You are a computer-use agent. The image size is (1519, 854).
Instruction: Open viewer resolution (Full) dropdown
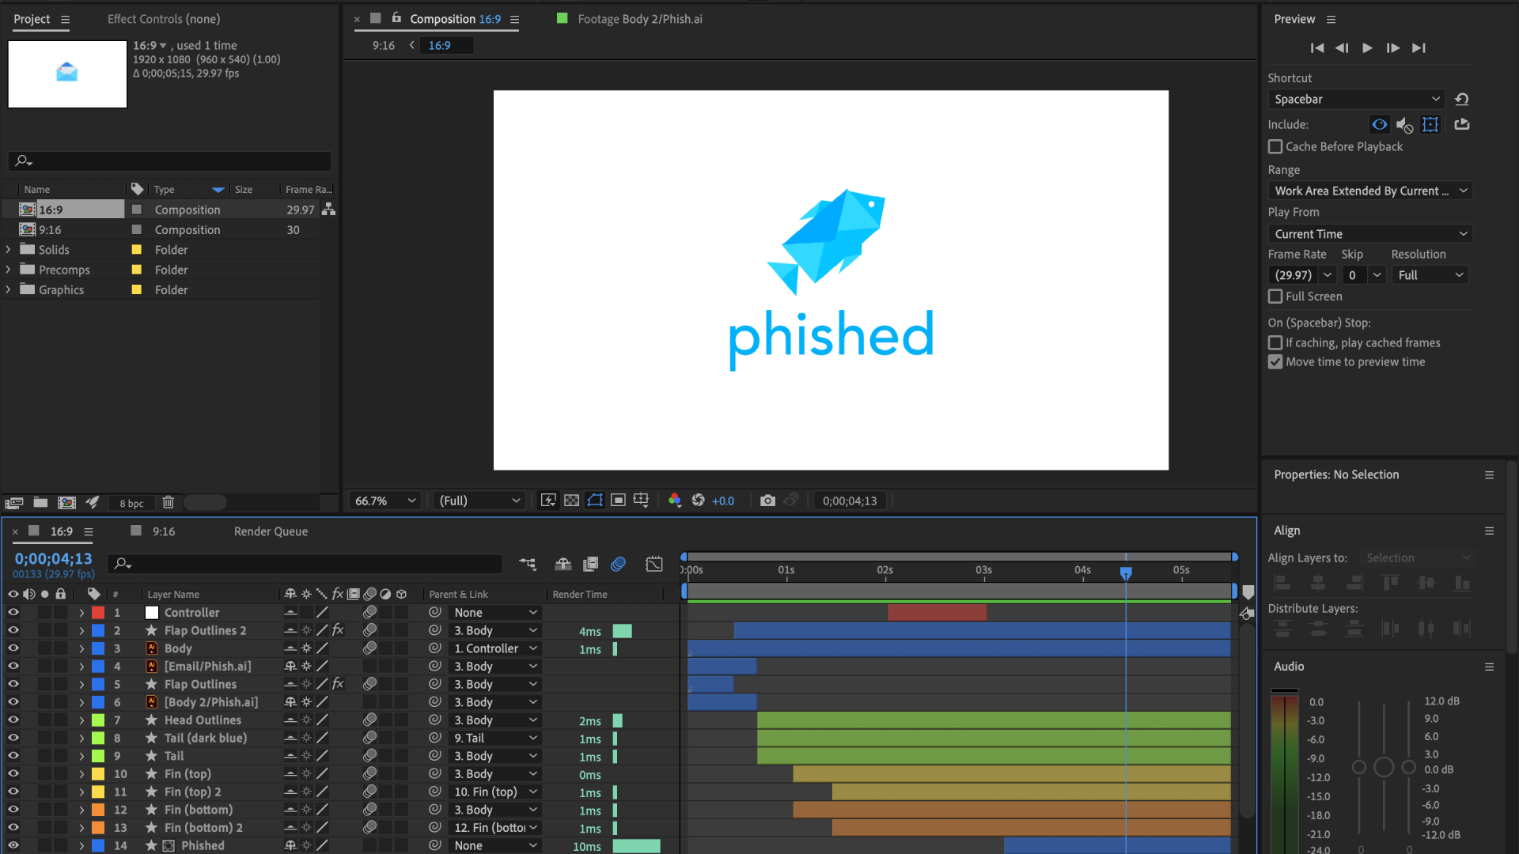click(479, 501)
